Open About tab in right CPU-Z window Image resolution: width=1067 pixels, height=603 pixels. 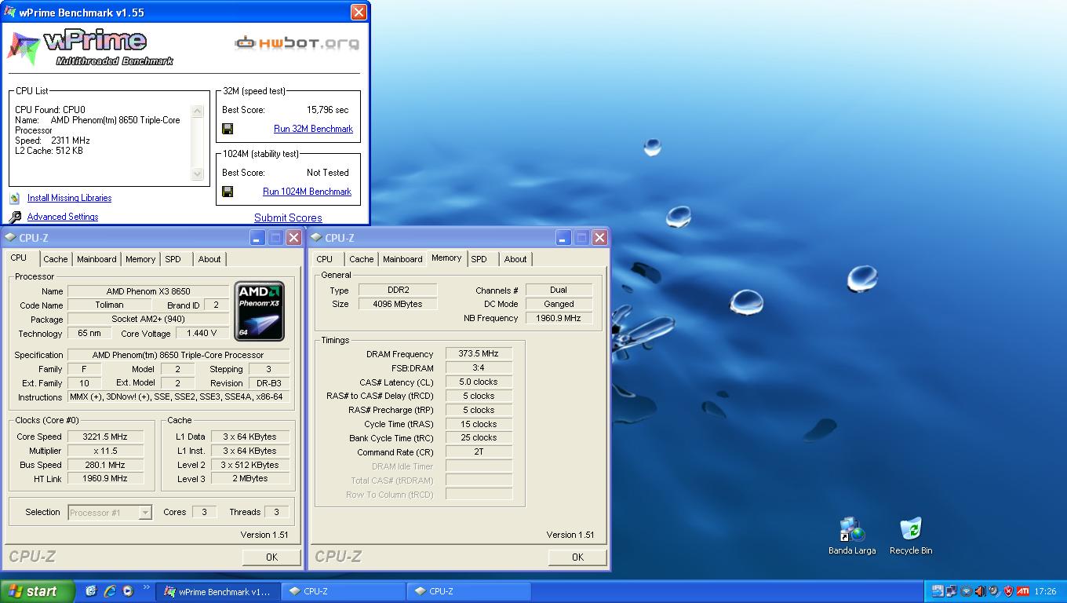515,259
